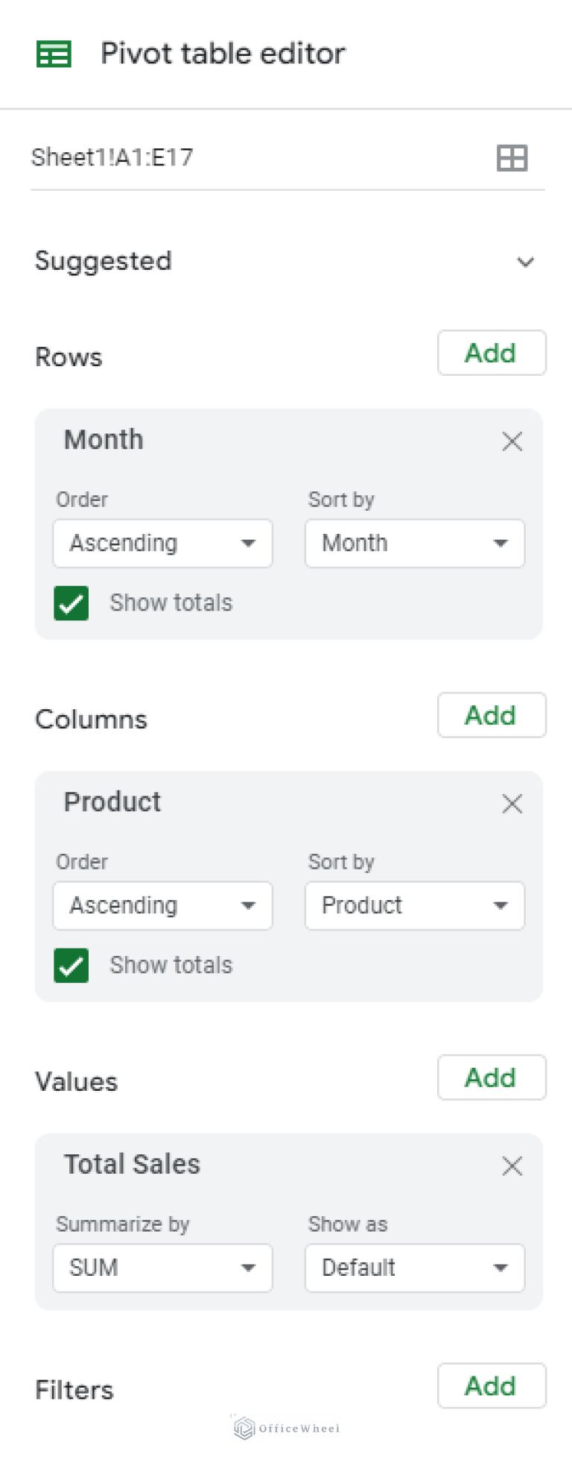Image resolution: width=572 pixels, height=1457 pixels.
Task: Add a new Filters field
Action: 492,1386
